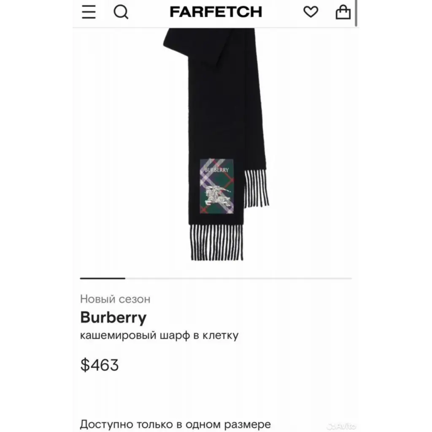Tap the black Burberry scarf image
The image size is (432, 432).
pyautogui.click(x=216, y=144)
